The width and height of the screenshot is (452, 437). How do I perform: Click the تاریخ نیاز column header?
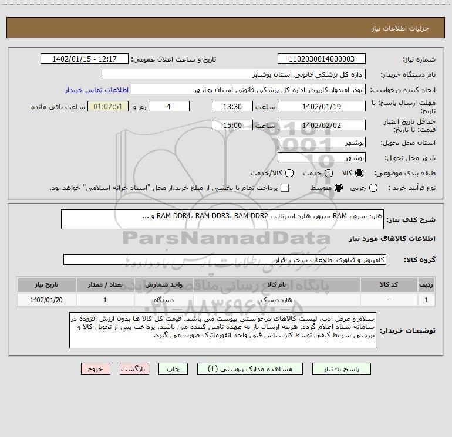[46, 284]
